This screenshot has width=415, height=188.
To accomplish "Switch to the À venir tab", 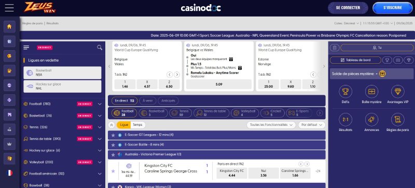I will pos(148,101).
